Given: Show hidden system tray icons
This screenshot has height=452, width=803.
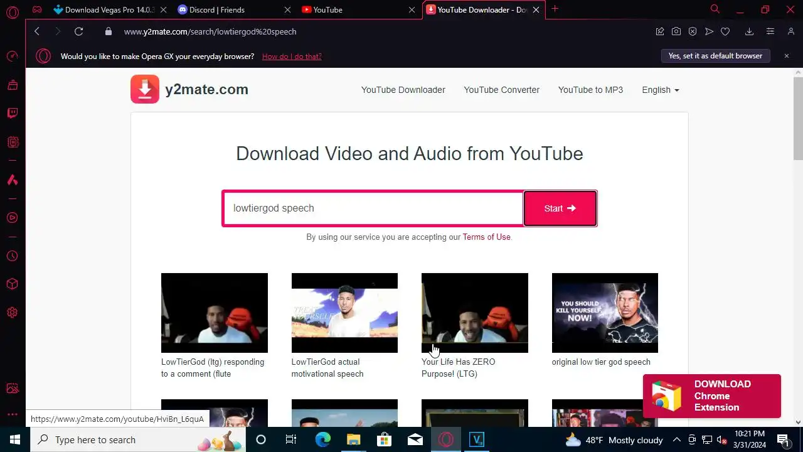Looking at the screenshot, I should [x=677, y=439].
